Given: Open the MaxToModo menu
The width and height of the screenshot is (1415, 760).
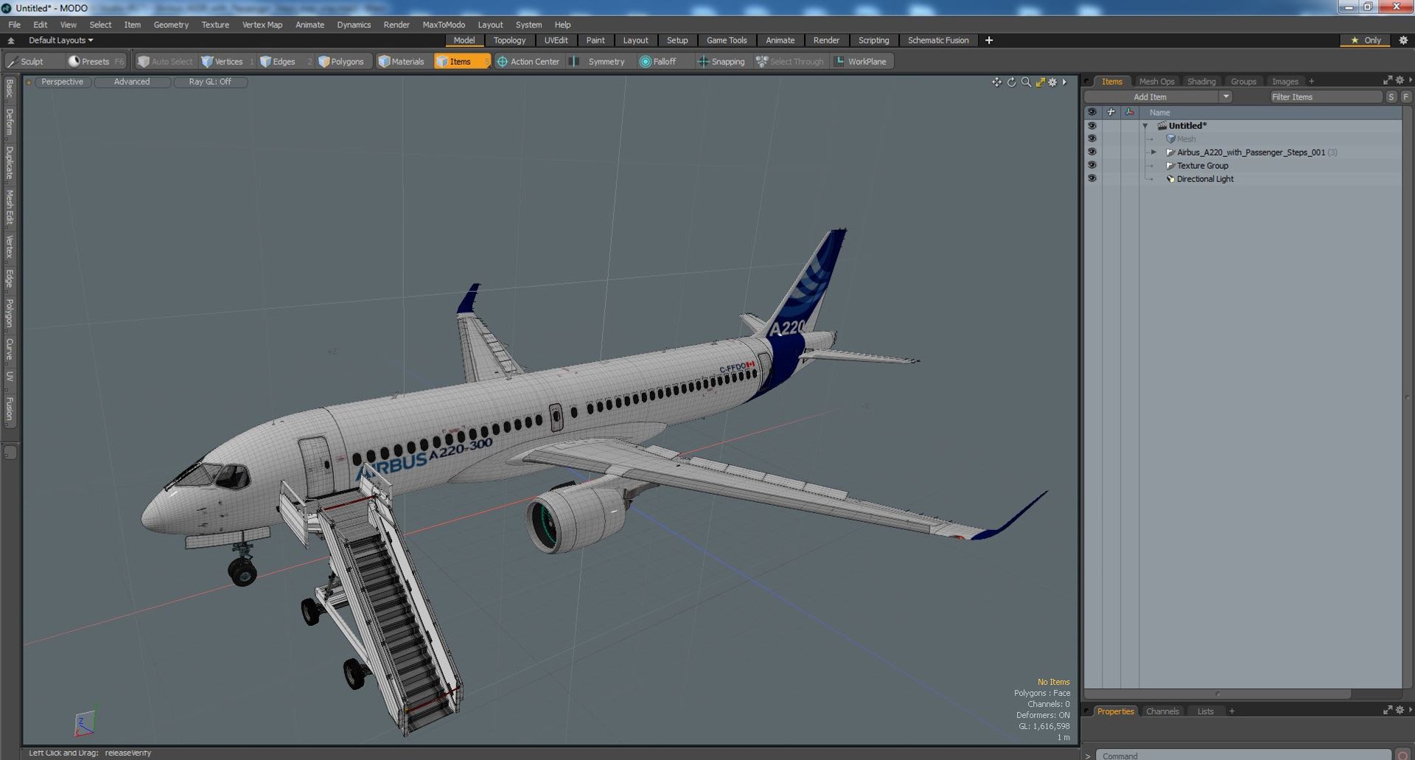Looking at the screenshot, I should click(x=444, y=24).
